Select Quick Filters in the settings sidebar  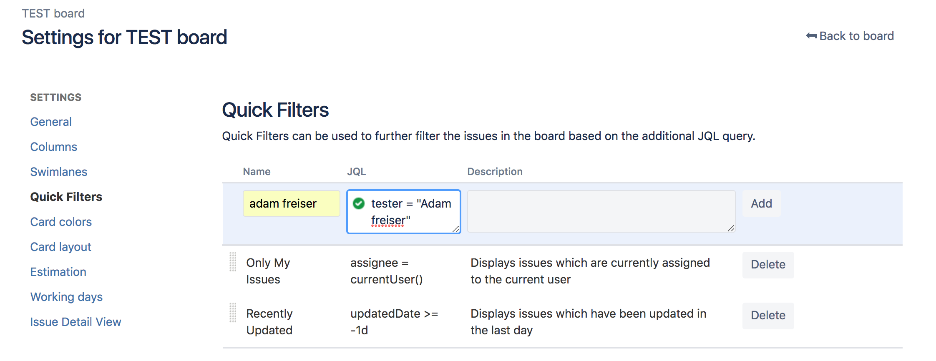pos(66,197)
